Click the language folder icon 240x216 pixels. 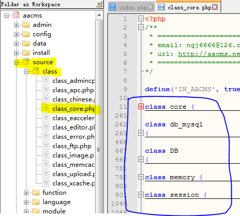[x=36, y=202]
